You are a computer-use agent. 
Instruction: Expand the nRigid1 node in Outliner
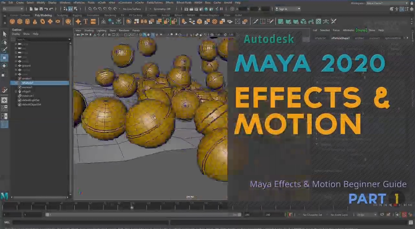click(16, 92)
